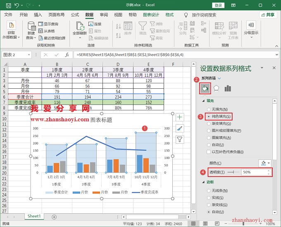Switch to Page Break Preview view
The height and width of the screenshot is (227, 281).
point(217,224)
